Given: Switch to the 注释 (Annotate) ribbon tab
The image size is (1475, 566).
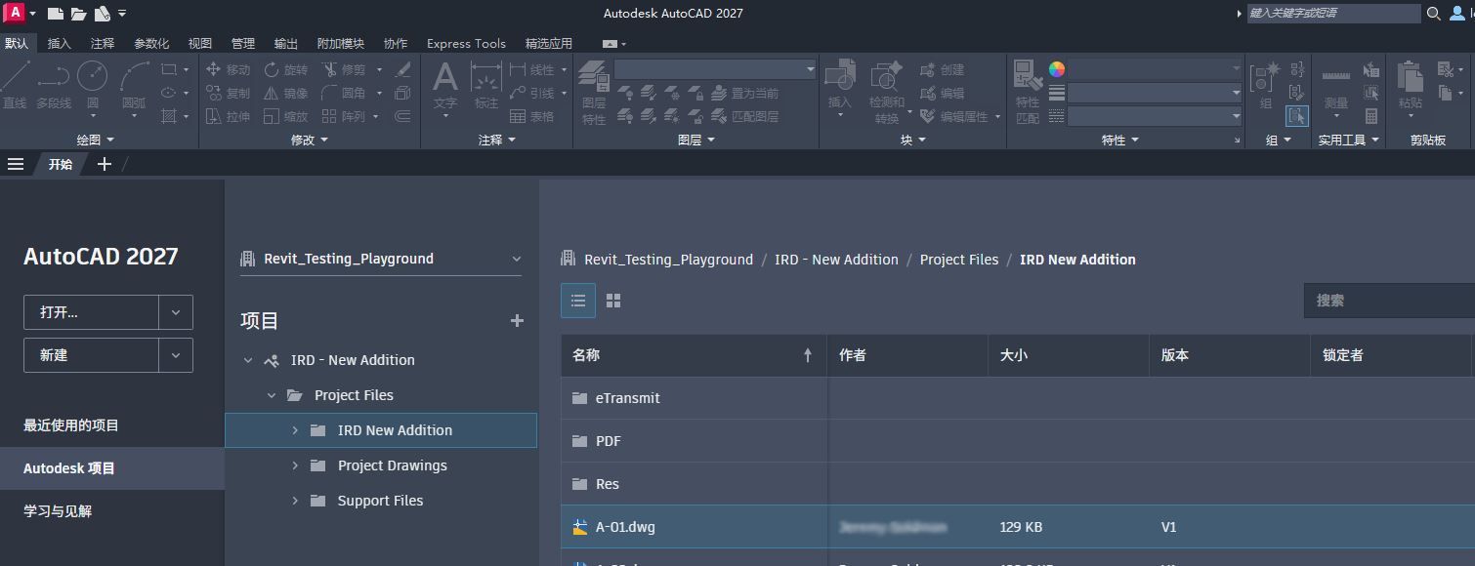Looking at the screenshot, I should 103,44.
